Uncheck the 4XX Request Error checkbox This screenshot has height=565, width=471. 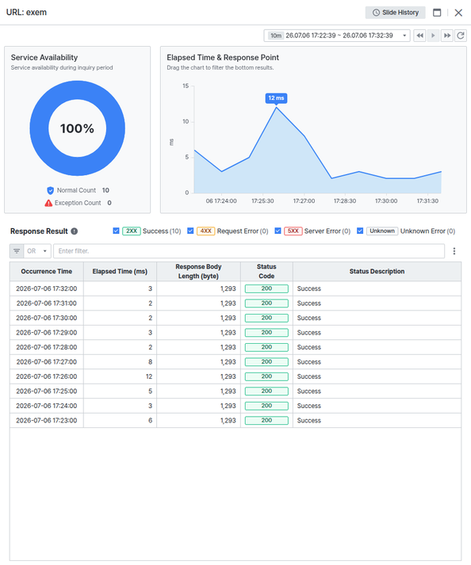point(190,231)
